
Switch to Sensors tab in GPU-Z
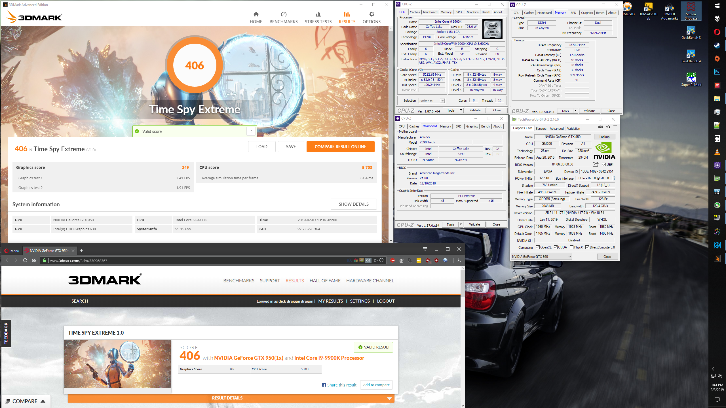(x=541, y=128)
